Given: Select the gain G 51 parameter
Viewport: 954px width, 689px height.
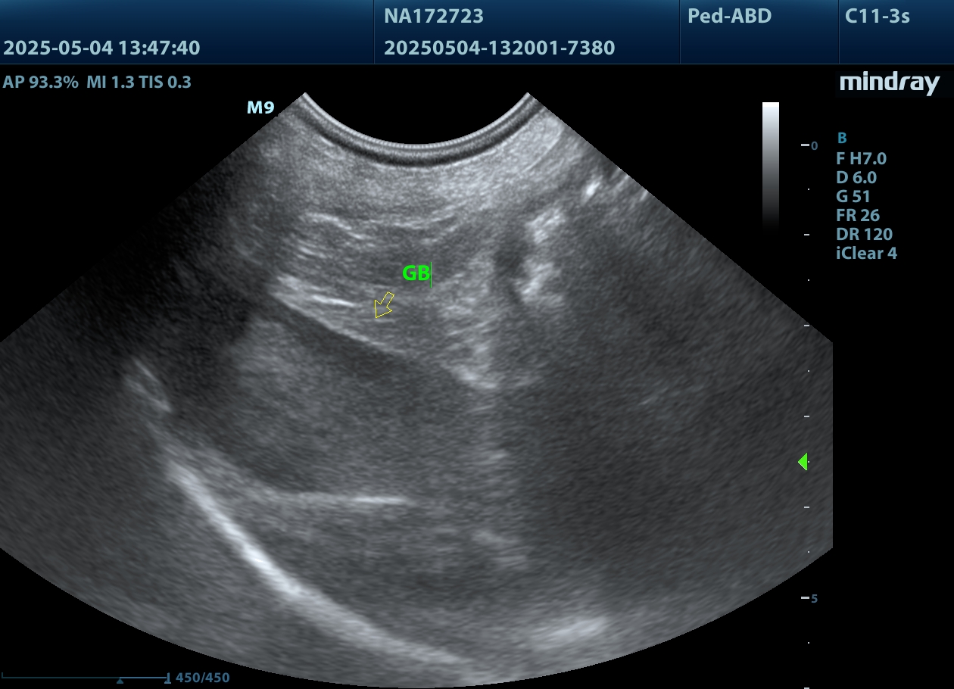Looking at the screenshot, I should (853, 196).
